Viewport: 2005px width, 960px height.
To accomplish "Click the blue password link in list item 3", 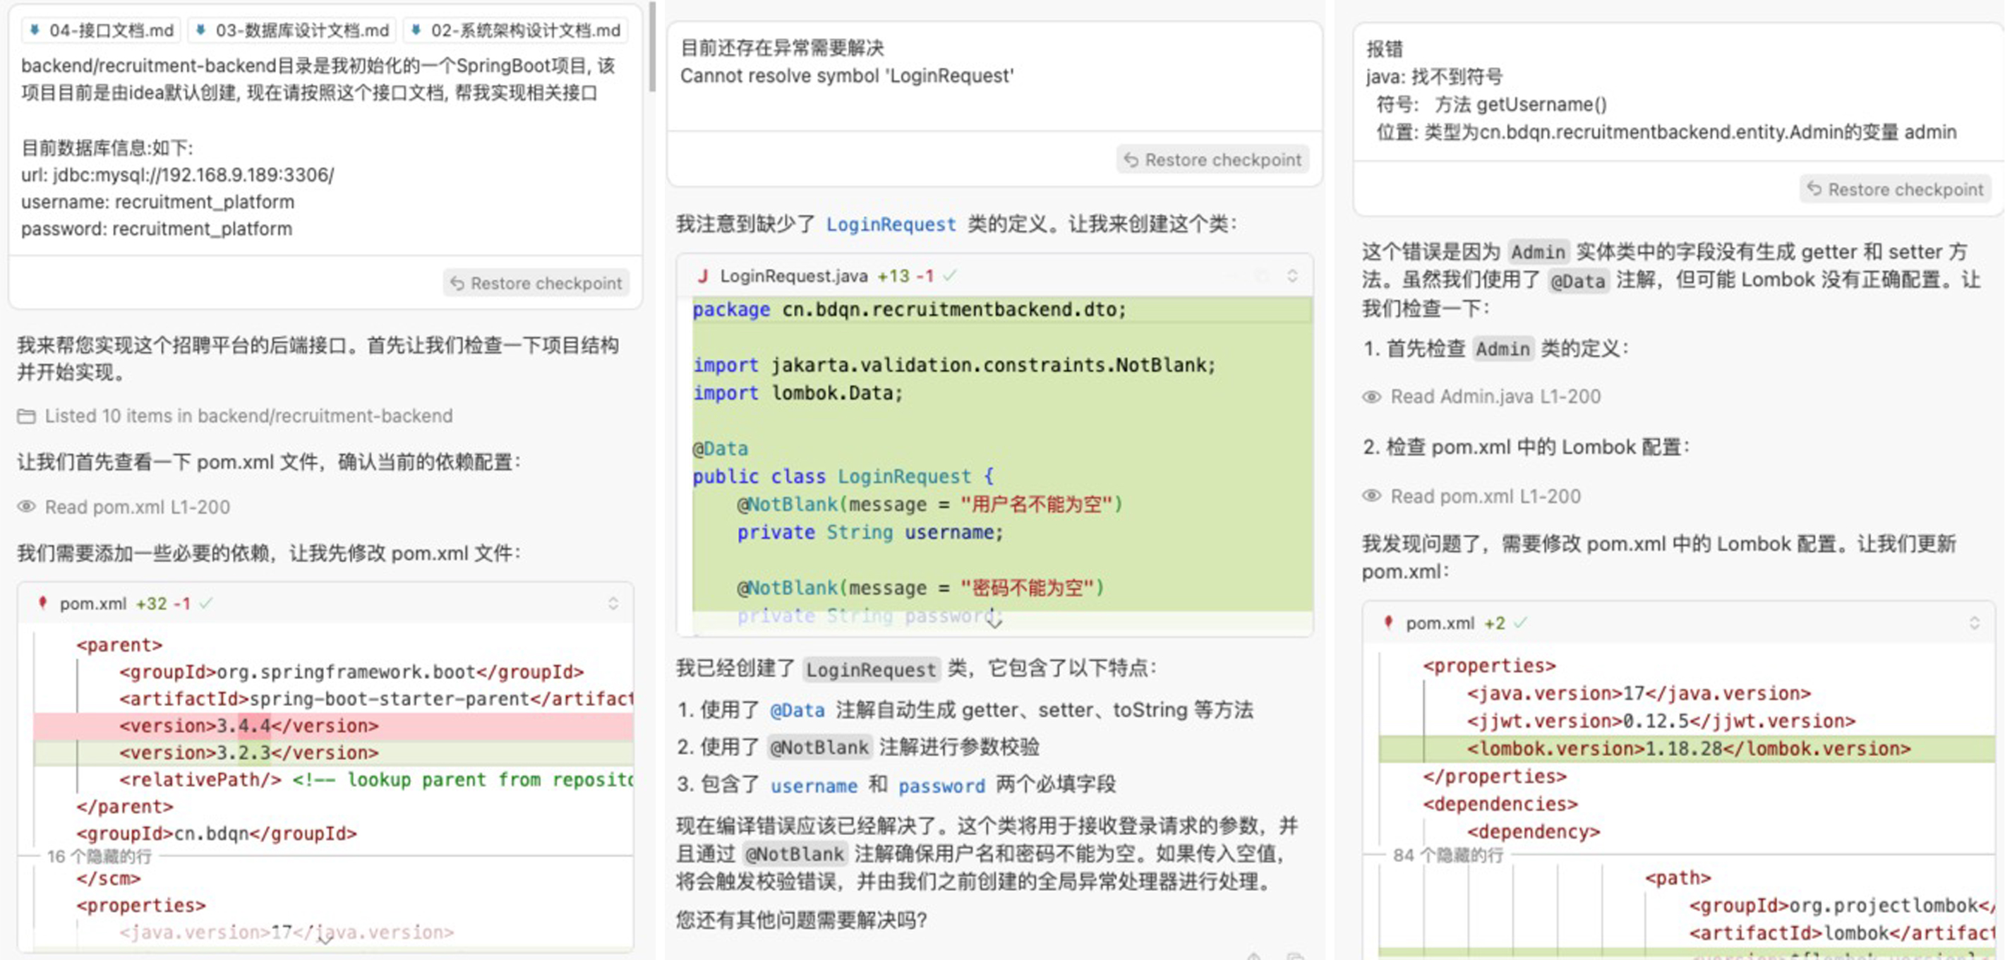I will (941, 786).
